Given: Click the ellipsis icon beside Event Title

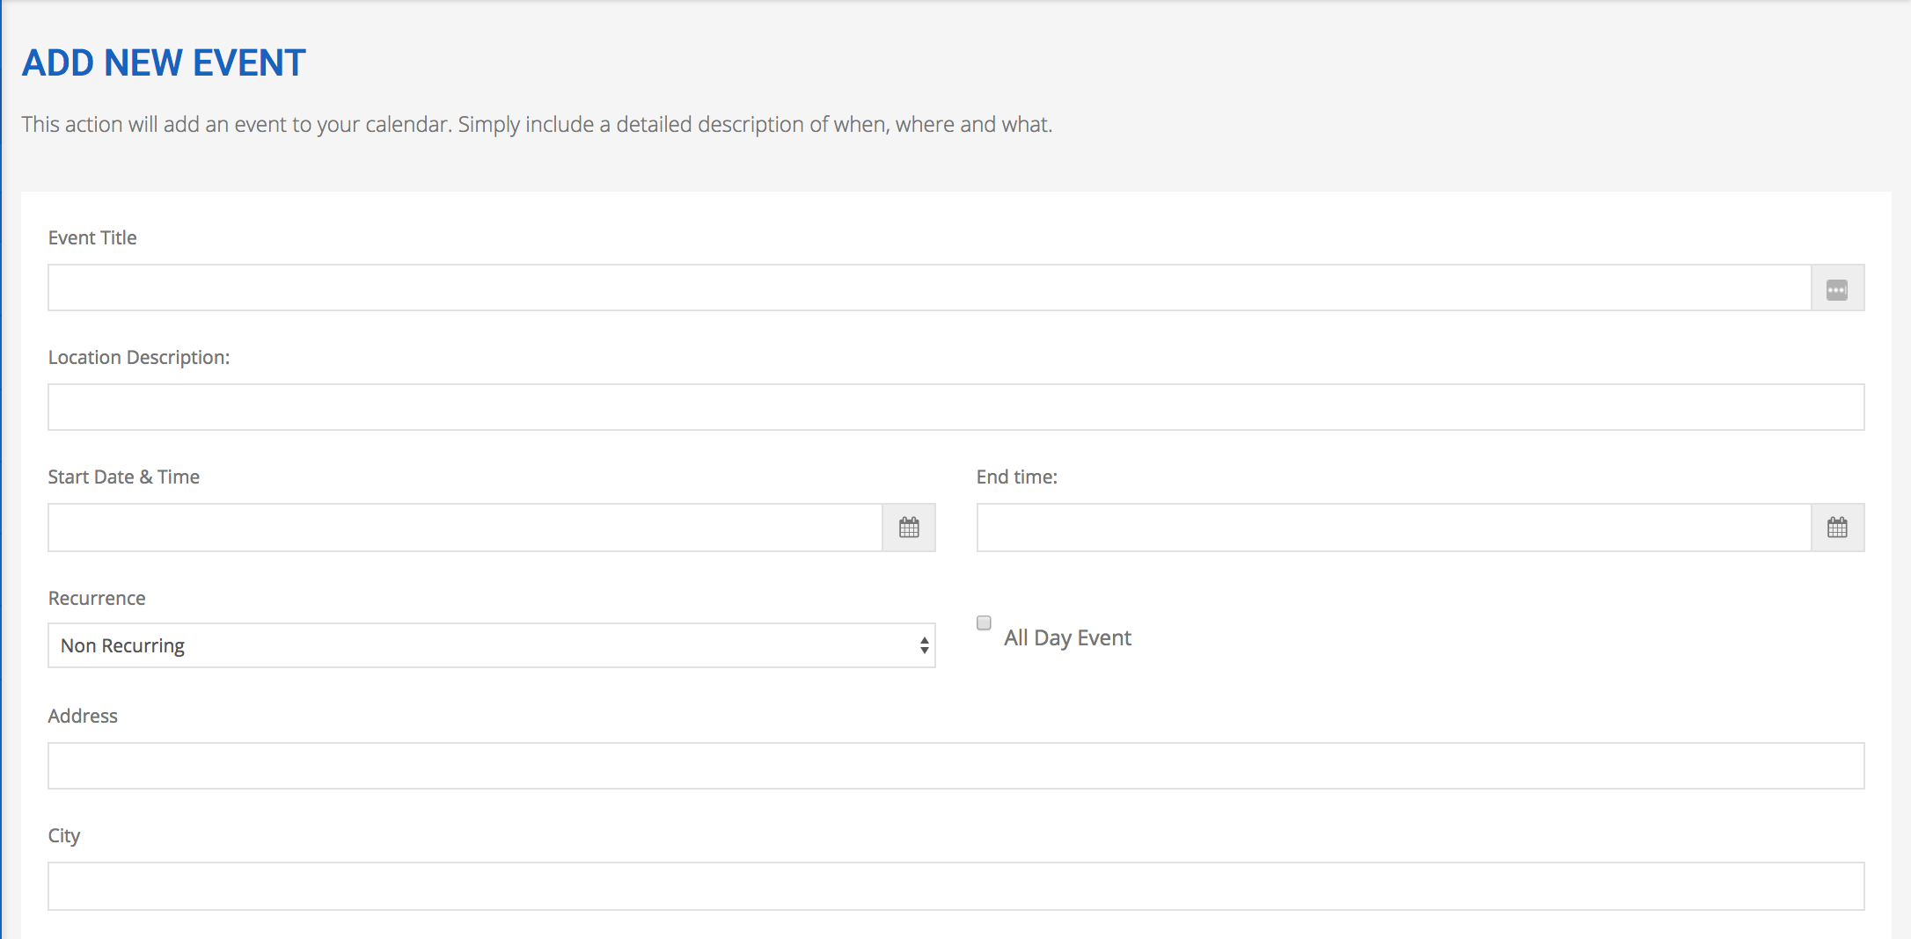Looking at the screenshot, I should (x=1837, y=288).
